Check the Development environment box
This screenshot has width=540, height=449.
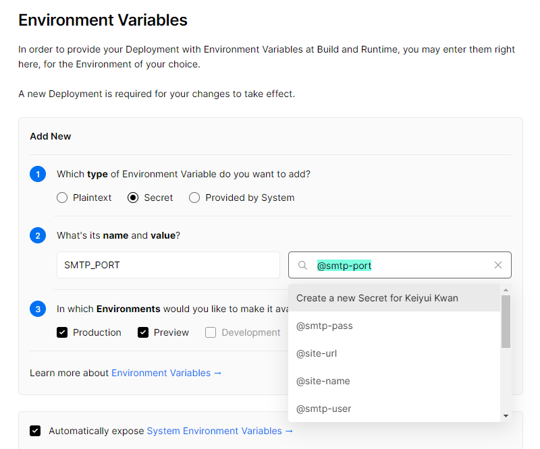tap(211, 332)
